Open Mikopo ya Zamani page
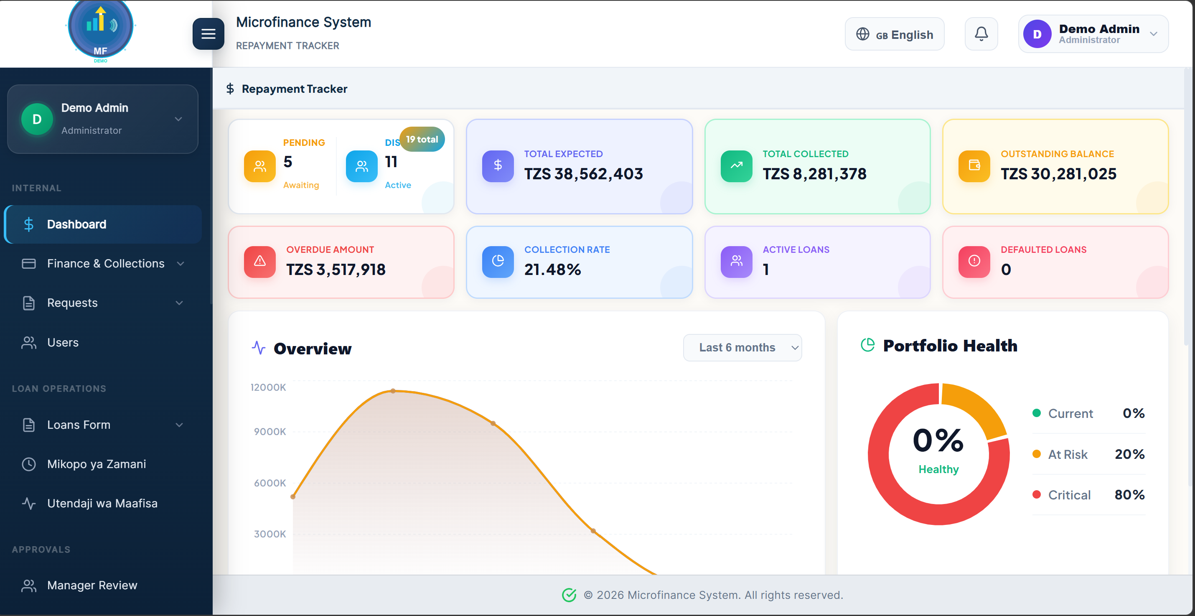1195x616 pixels. point(102,464)
